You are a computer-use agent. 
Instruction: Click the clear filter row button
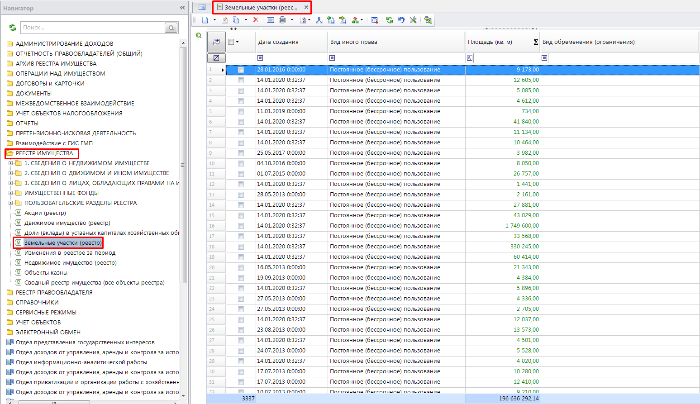click(x=216, y=58)
